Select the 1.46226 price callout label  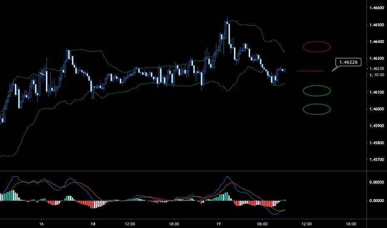348,62
